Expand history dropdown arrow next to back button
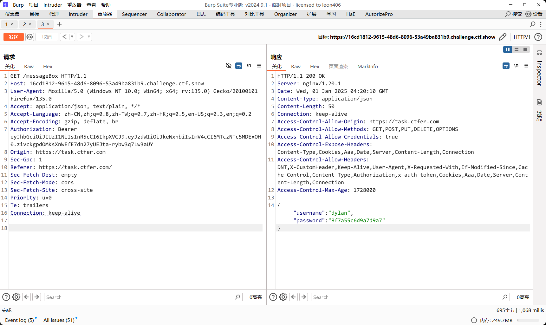546x325 pixels. [x=72, y=37]
